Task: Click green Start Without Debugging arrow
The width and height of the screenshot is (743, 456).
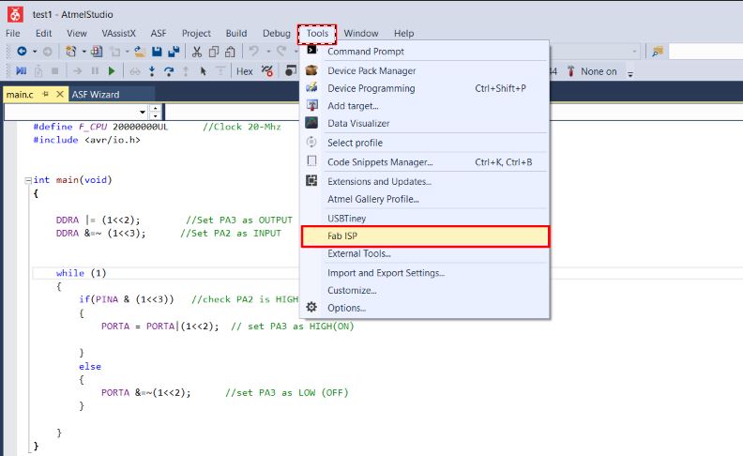Action: 112,71
